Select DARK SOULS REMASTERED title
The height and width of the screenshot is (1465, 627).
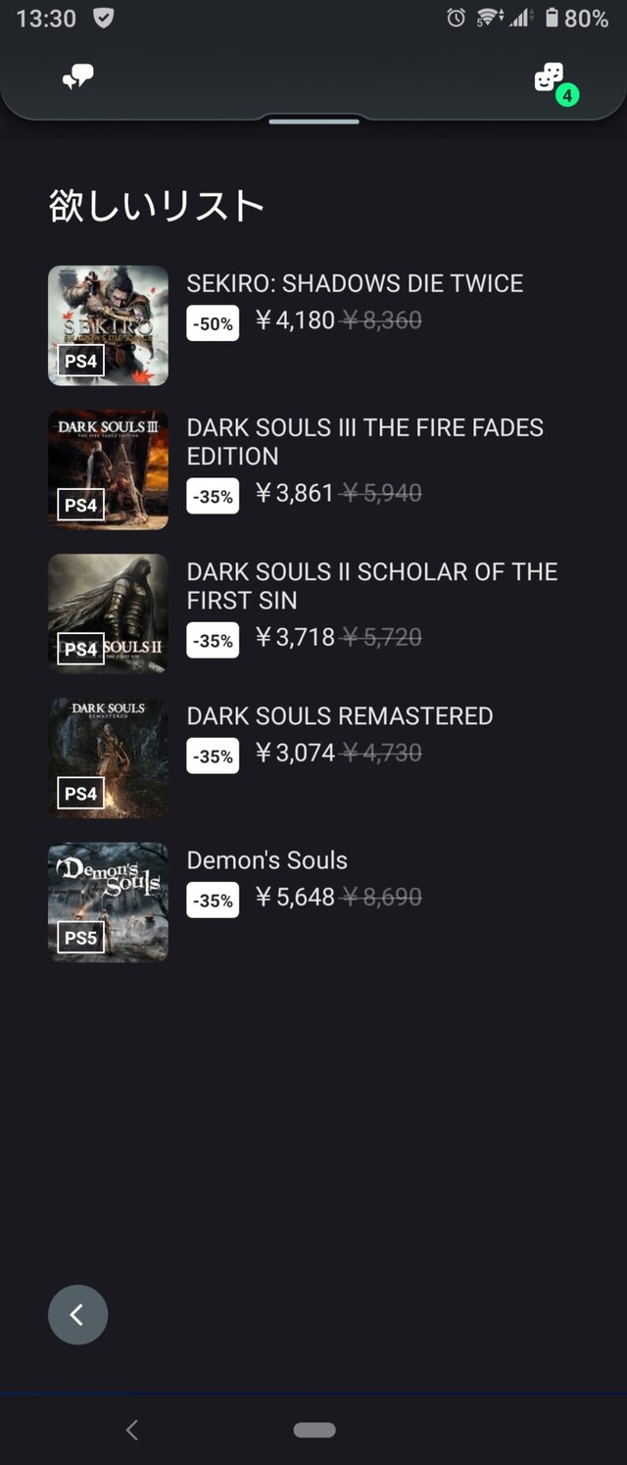(x=339, y=715)
